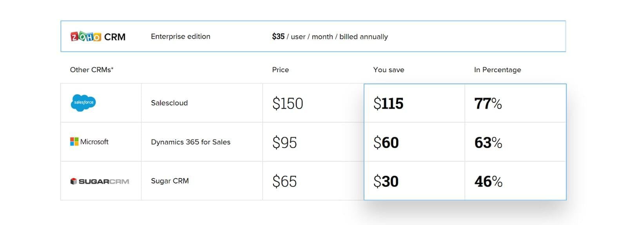Click the 46% savings percentage cell
This screenshot has height=225, width=627.
pyautogui.click(x=488, y=181)
